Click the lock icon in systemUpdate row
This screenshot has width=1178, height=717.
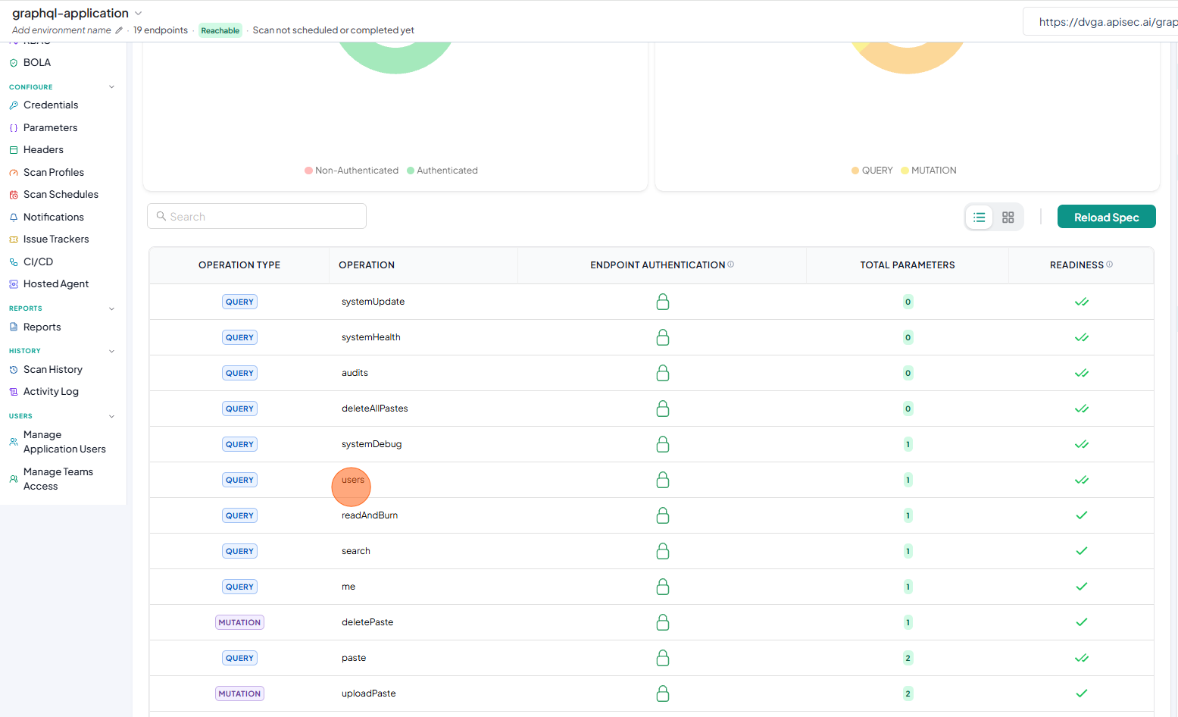[x=663, y=302]
